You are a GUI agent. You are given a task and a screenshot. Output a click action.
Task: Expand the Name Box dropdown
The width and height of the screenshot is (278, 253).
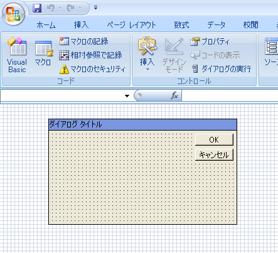tap(127, 96)
